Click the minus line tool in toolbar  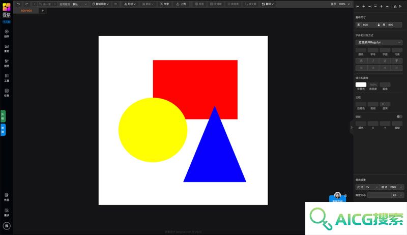click(x=115, y=4)
